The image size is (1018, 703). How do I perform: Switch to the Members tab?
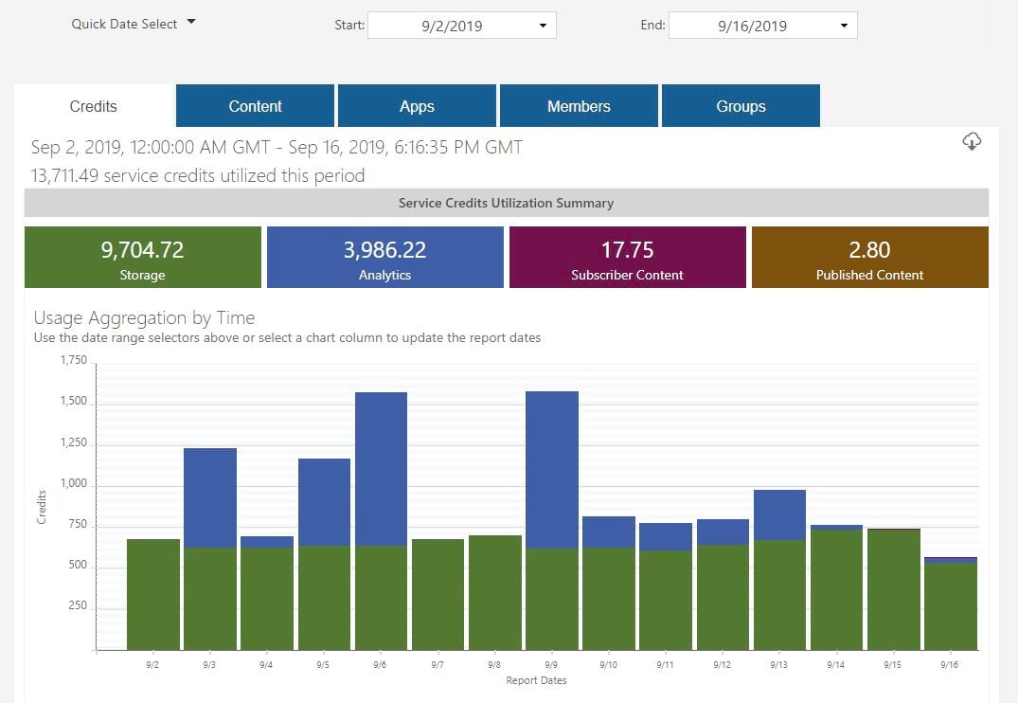pyautogui.click(x=579, y=106)
